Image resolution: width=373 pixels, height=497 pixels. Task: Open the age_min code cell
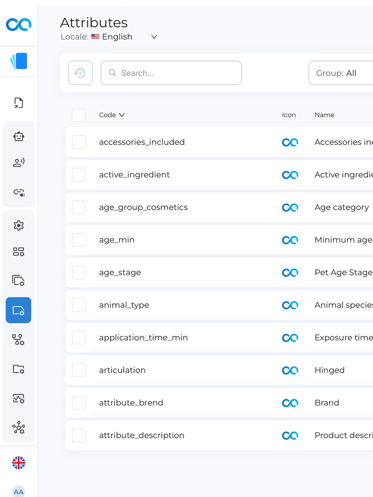click(117, 240)
